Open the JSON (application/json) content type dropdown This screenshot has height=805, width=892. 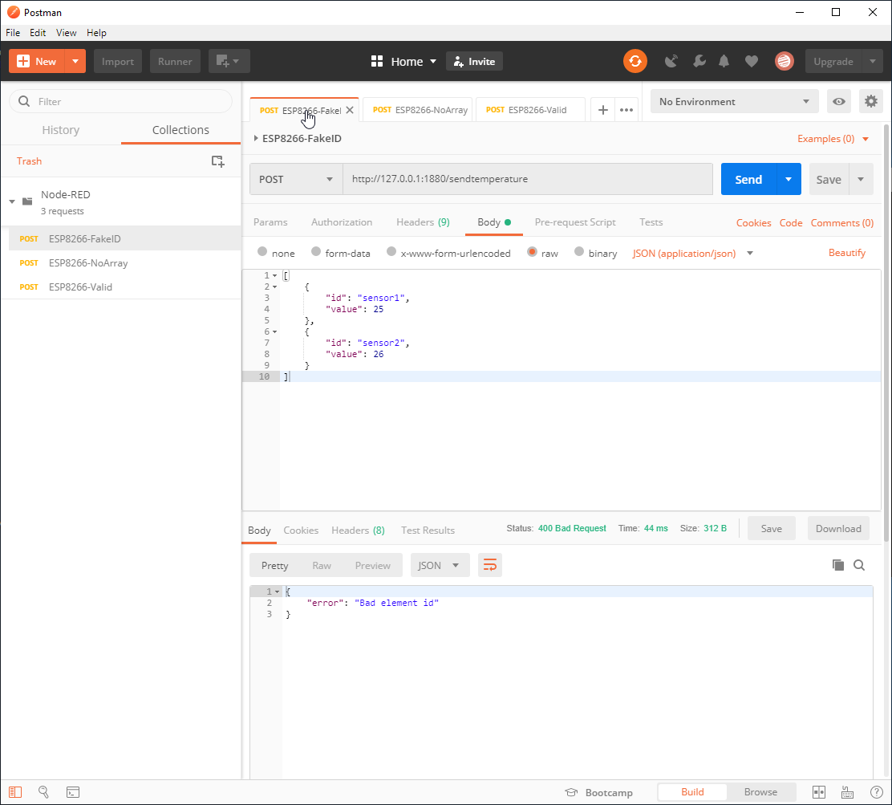[692, 254]
